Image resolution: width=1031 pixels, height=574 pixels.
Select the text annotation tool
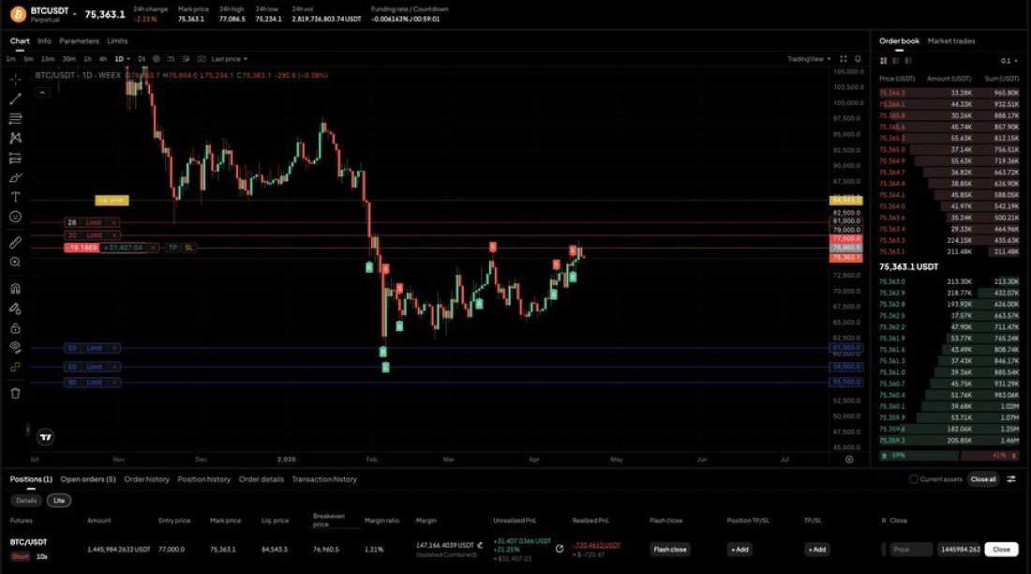pos(15,197)
